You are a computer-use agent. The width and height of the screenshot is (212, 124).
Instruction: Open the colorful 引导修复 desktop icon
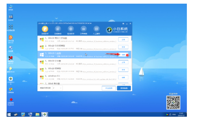(x=11, y=90)
